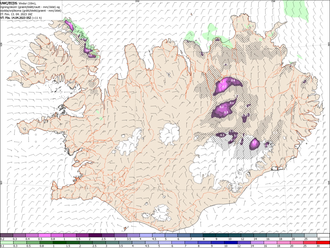Screen dimensions: 330x248
Task: Pick the pinkish-red 25 swatch in lower legend
Action: point(310,243)
